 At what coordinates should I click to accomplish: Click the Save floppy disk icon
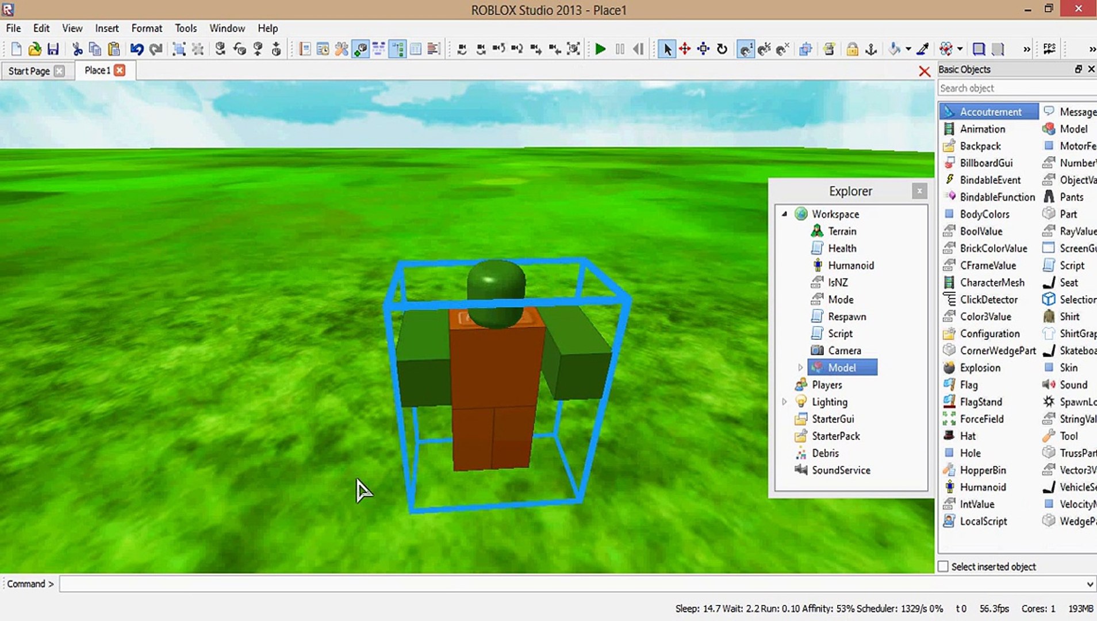click(53, 49)
